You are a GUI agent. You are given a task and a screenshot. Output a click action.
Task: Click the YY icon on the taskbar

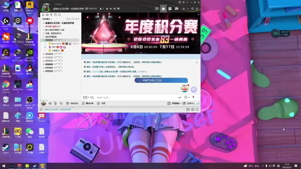click(x=42, y=166)
